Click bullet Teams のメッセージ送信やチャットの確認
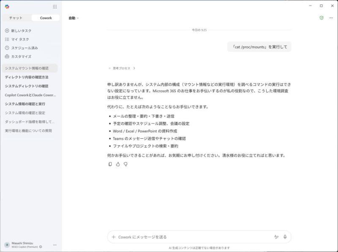 pos(149,139)
